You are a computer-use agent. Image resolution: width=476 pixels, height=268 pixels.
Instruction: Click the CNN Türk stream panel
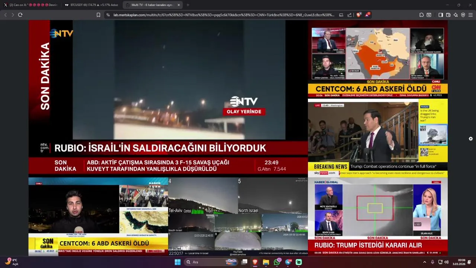(378, 60)
